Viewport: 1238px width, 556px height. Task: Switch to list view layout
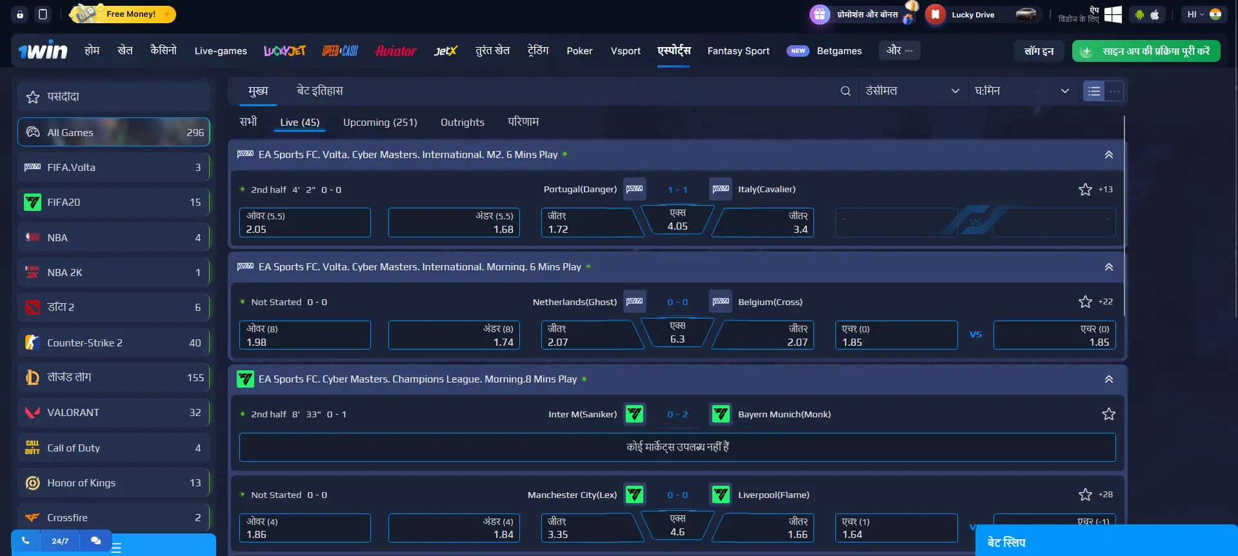tap(1093, 91)
